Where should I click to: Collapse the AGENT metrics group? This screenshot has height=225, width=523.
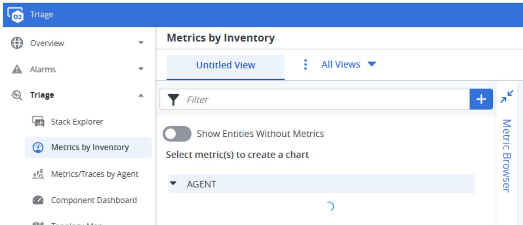coord(173,184)
